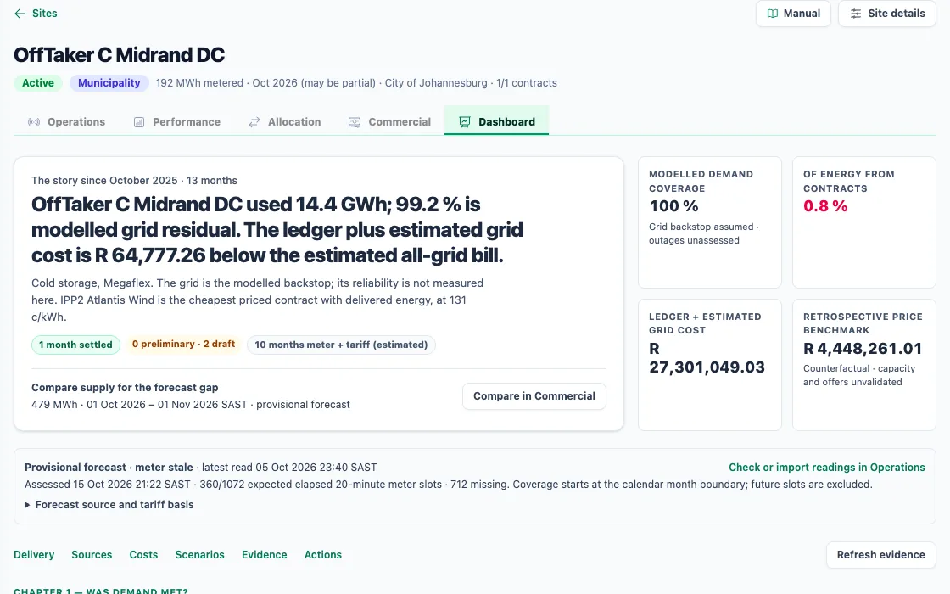Viewport: 950px width, 594px height.
Task: Click the Allocation tab arrows icon
Action: pos(254,122)
